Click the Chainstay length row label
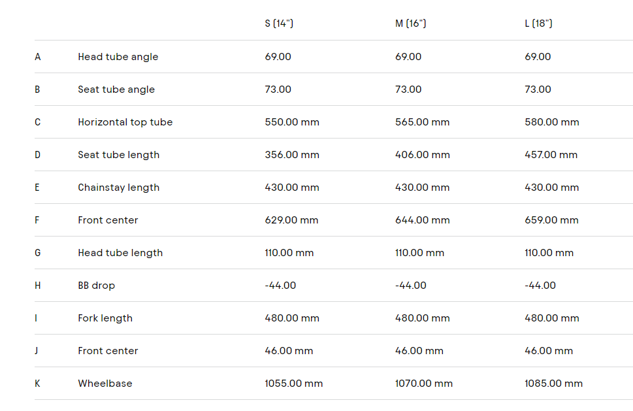Viewport: 633px width, 411px height. pyautogui.click(x=118, y=188)
